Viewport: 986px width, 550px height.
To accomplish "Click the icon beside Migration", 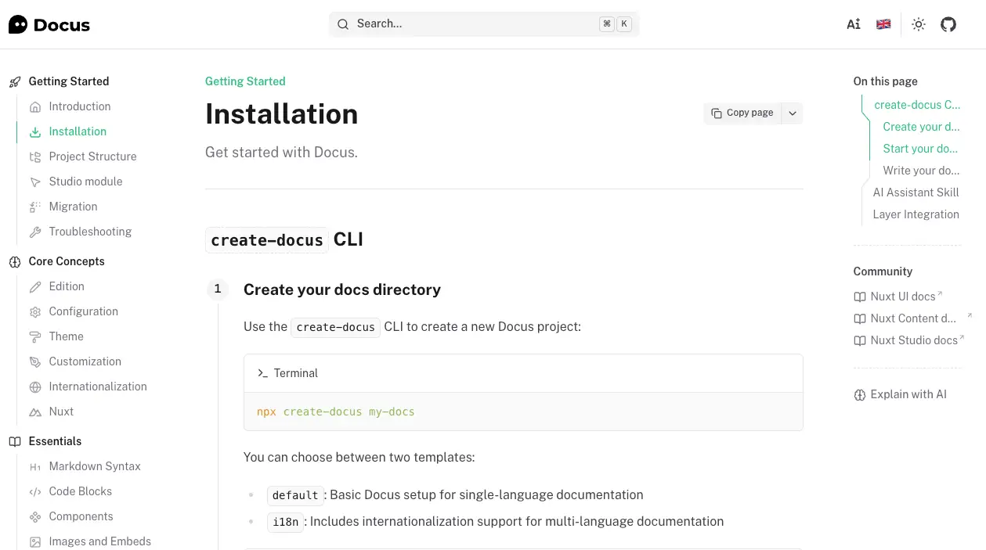I will [x=35, y=207].
